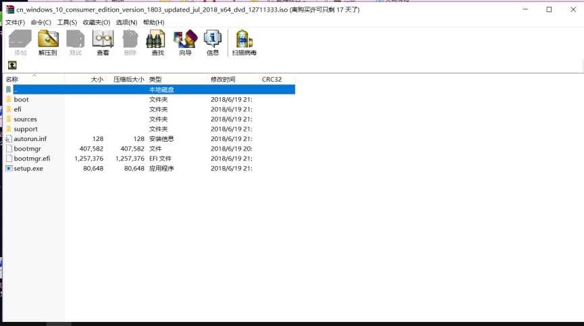The image size is (584, 326).
Task: Click the 1,257,376 size of bootmgr.efi
Action: coord(89,159)
